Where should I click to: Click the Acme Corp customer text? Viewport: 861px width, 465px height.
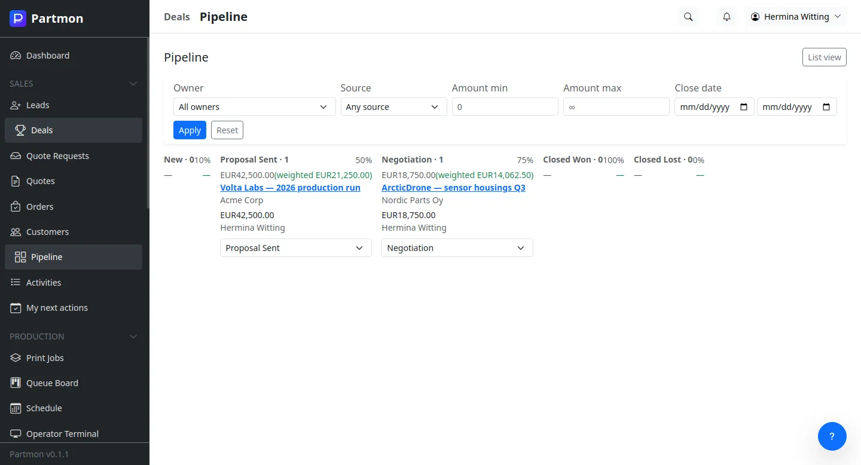(242, 200)
